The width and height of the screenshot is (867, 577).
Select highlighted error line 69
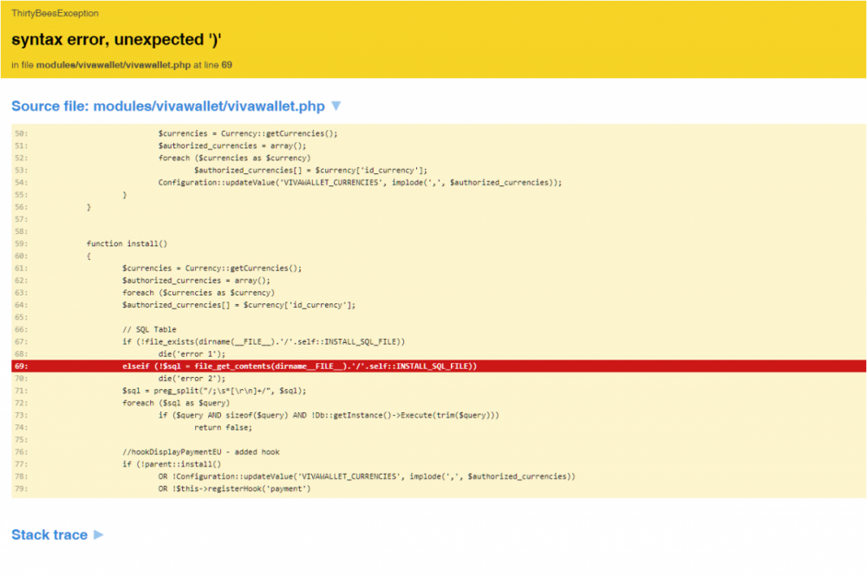(299, 366)
